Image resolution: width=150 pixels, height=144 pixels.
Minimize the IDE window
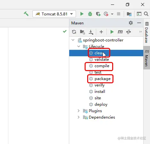click(x=113, y=4)
